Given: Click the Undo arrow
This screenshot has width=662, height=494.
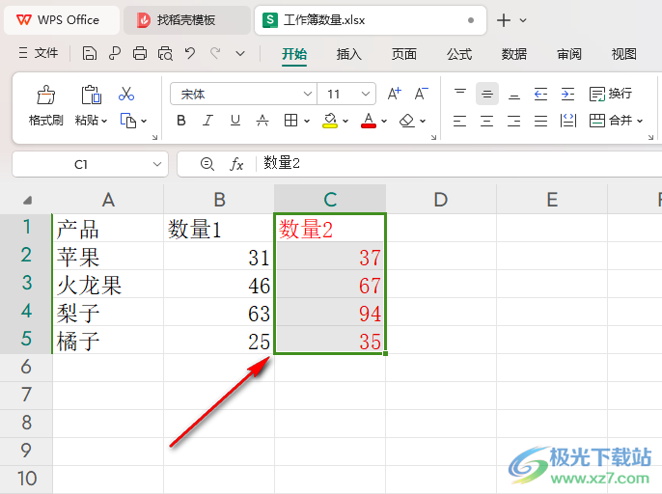Looking at the screenshot, I should coord(190,54).
